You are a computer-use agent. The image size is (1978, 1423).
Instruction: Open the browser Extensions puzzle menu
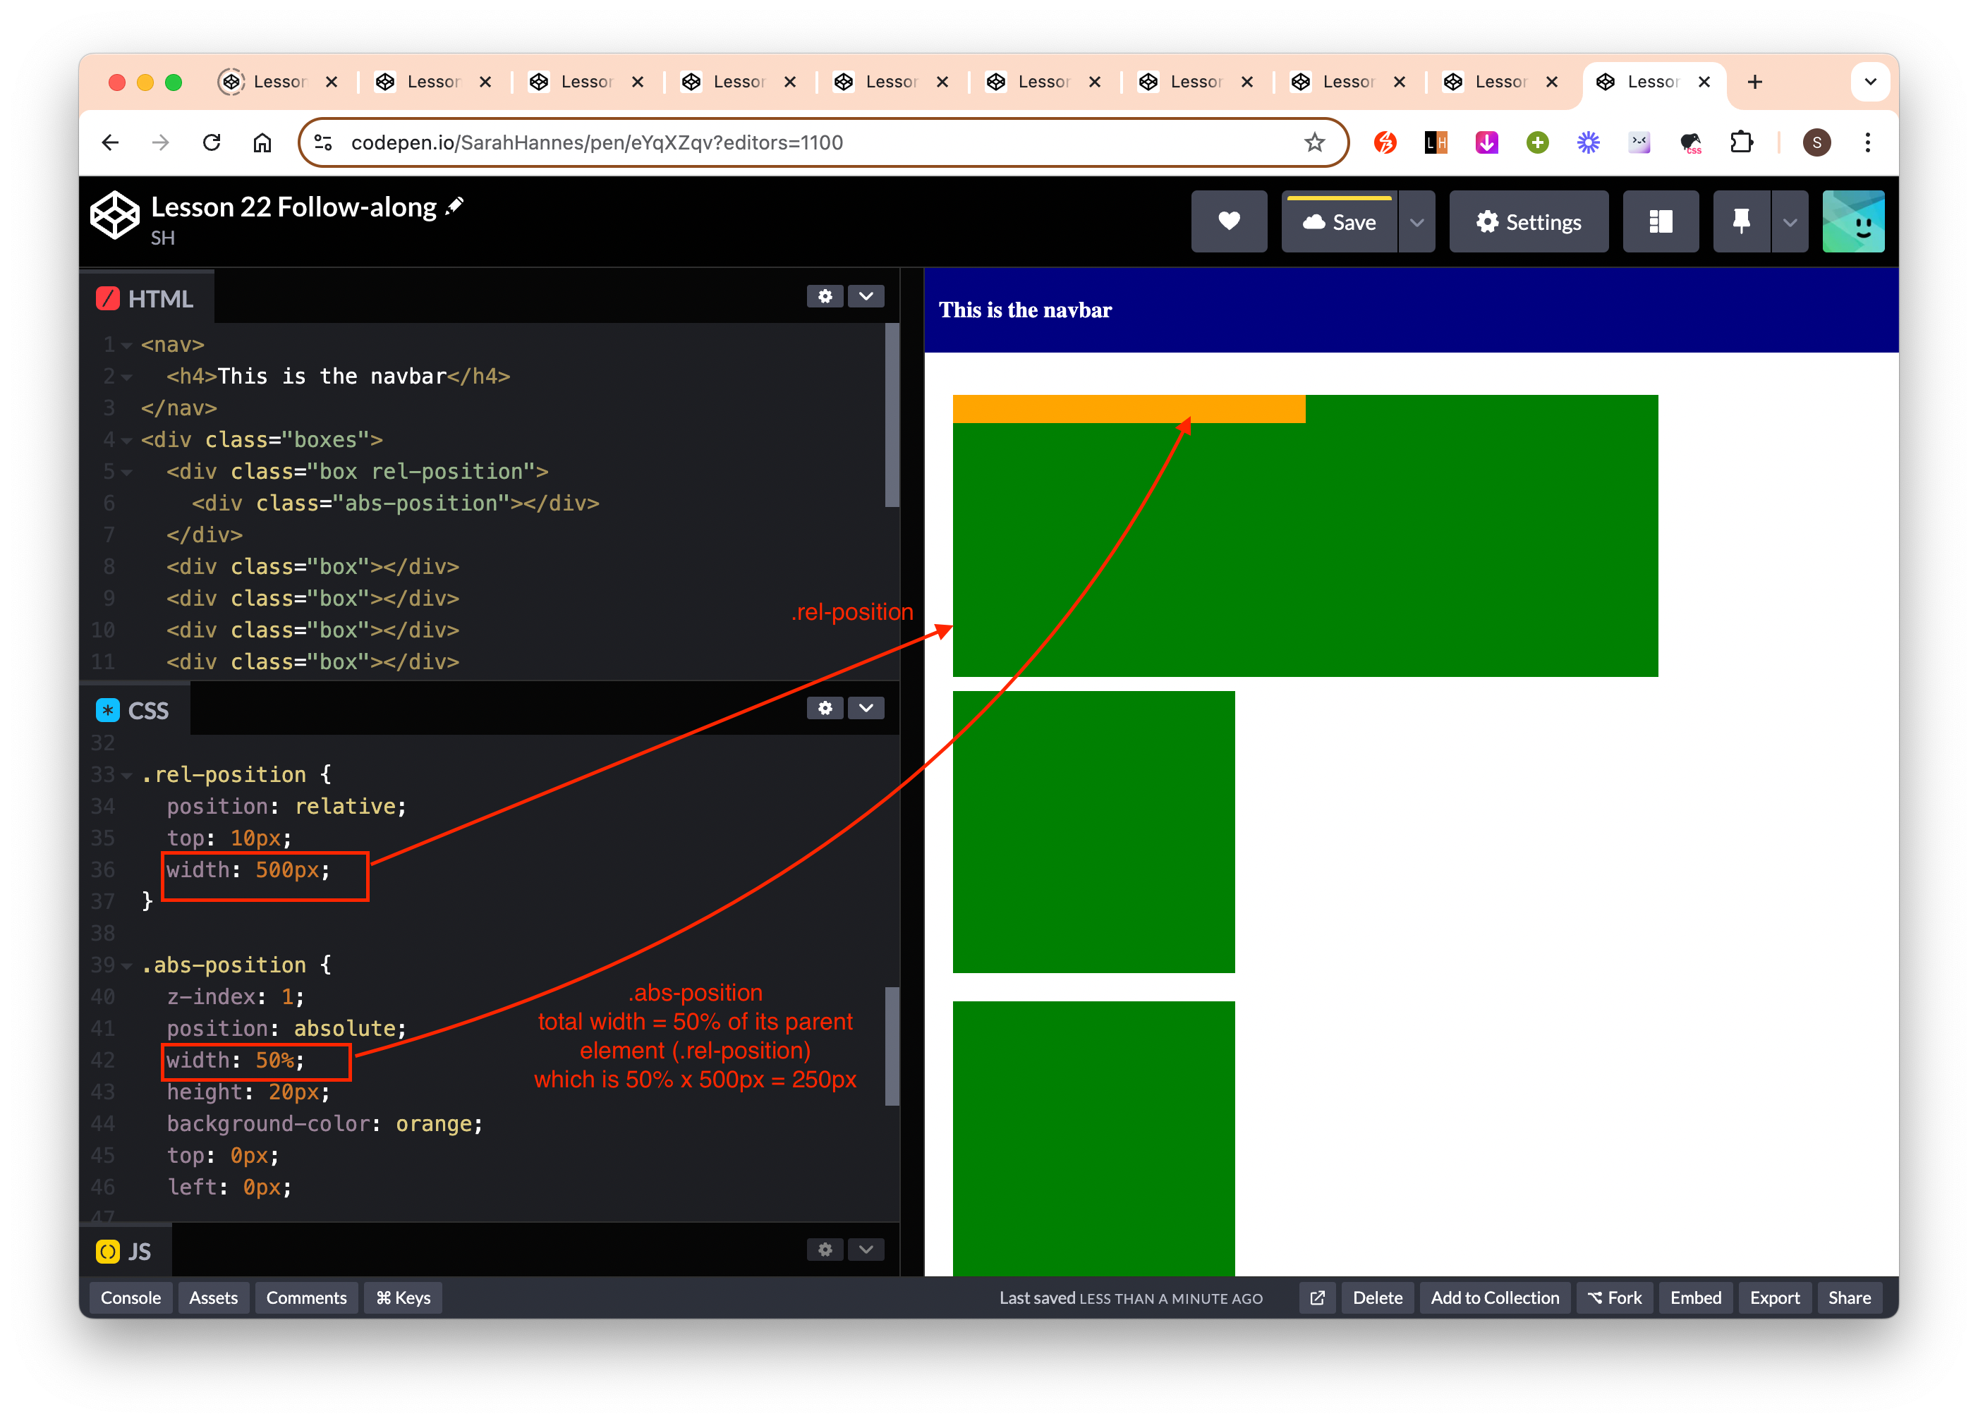point(1742,142)
